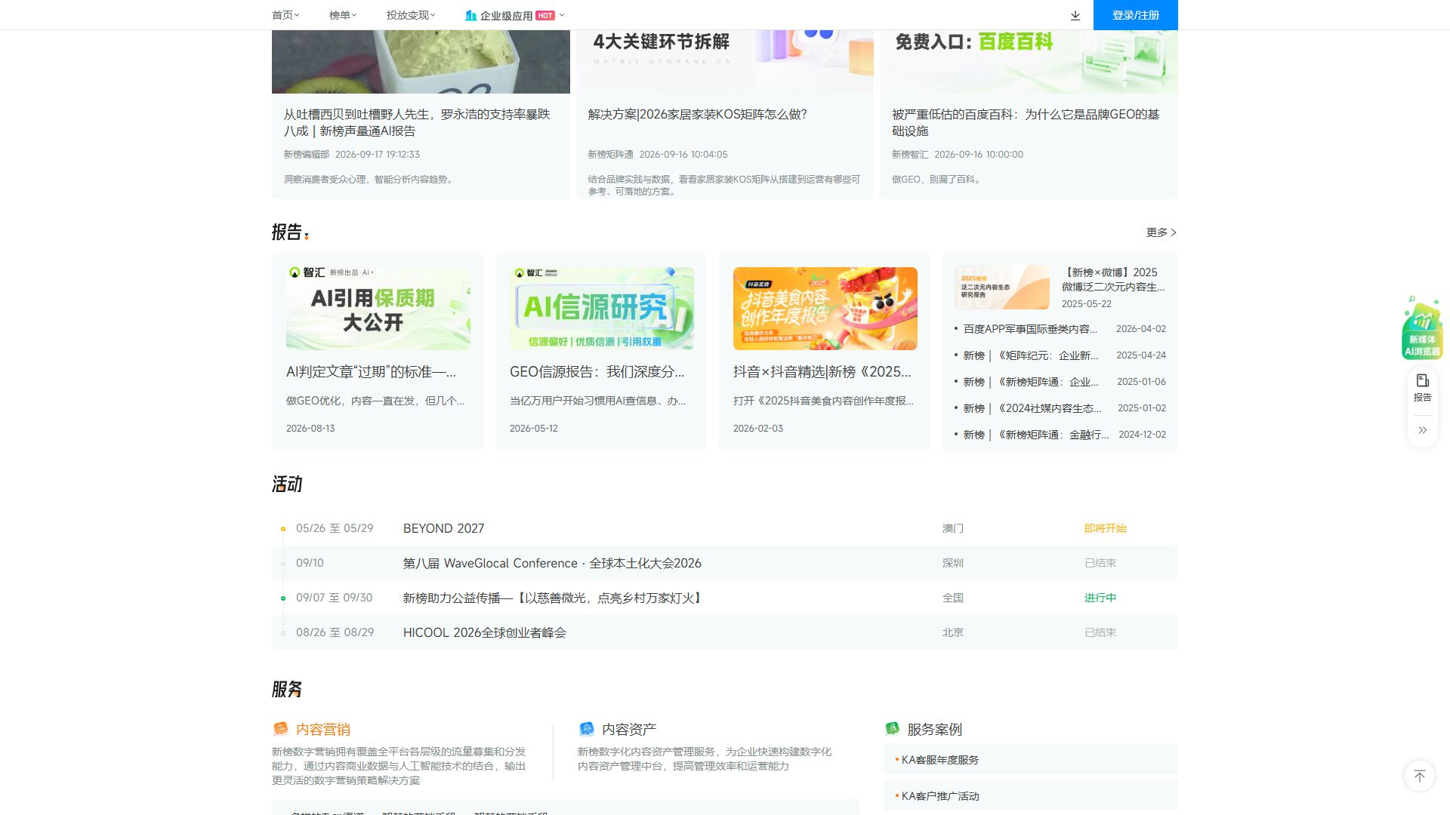Expand the 首页 dropdown menu
This screenshot has width=1450, height=815.
[285, 15]
